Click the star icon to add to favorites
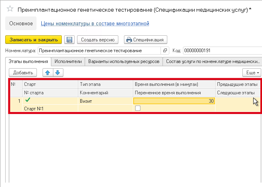 (10, 9)
